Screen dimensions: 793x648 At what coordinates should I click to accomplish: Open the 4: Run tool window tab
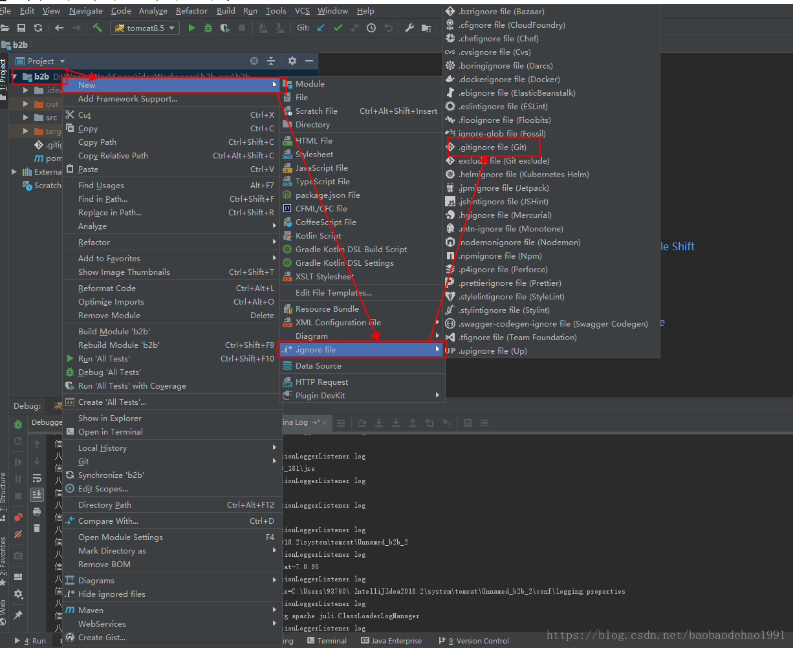tap(30, 641)
